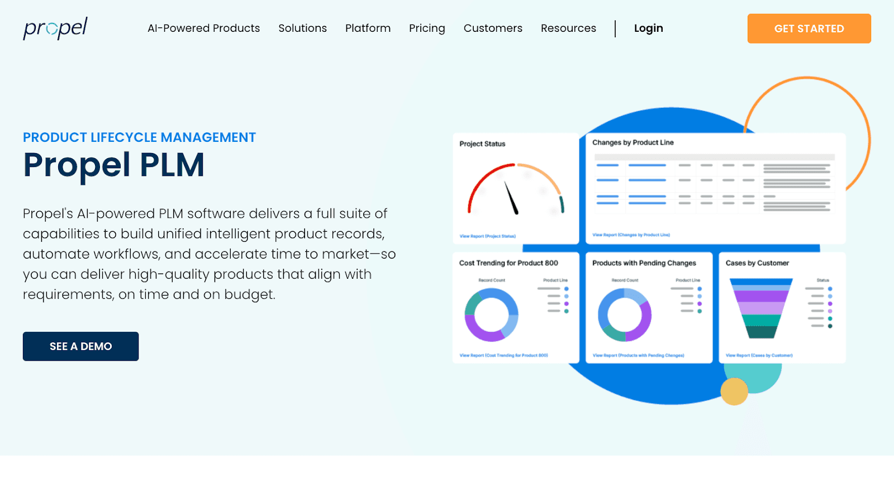The width and height of the screenshot is (894, 501).
Task: Open the Resources menu
Action: [x=568, y=28]
